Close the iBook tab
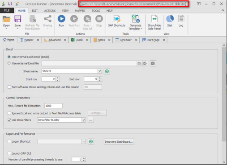 [x=87, y=40]
